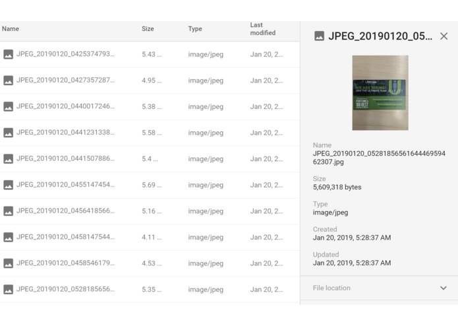The width and height of the screenshot is (458, 326).
Task: Select file name JPEG_20190120_0456418566...
Action: click(65, 211)
